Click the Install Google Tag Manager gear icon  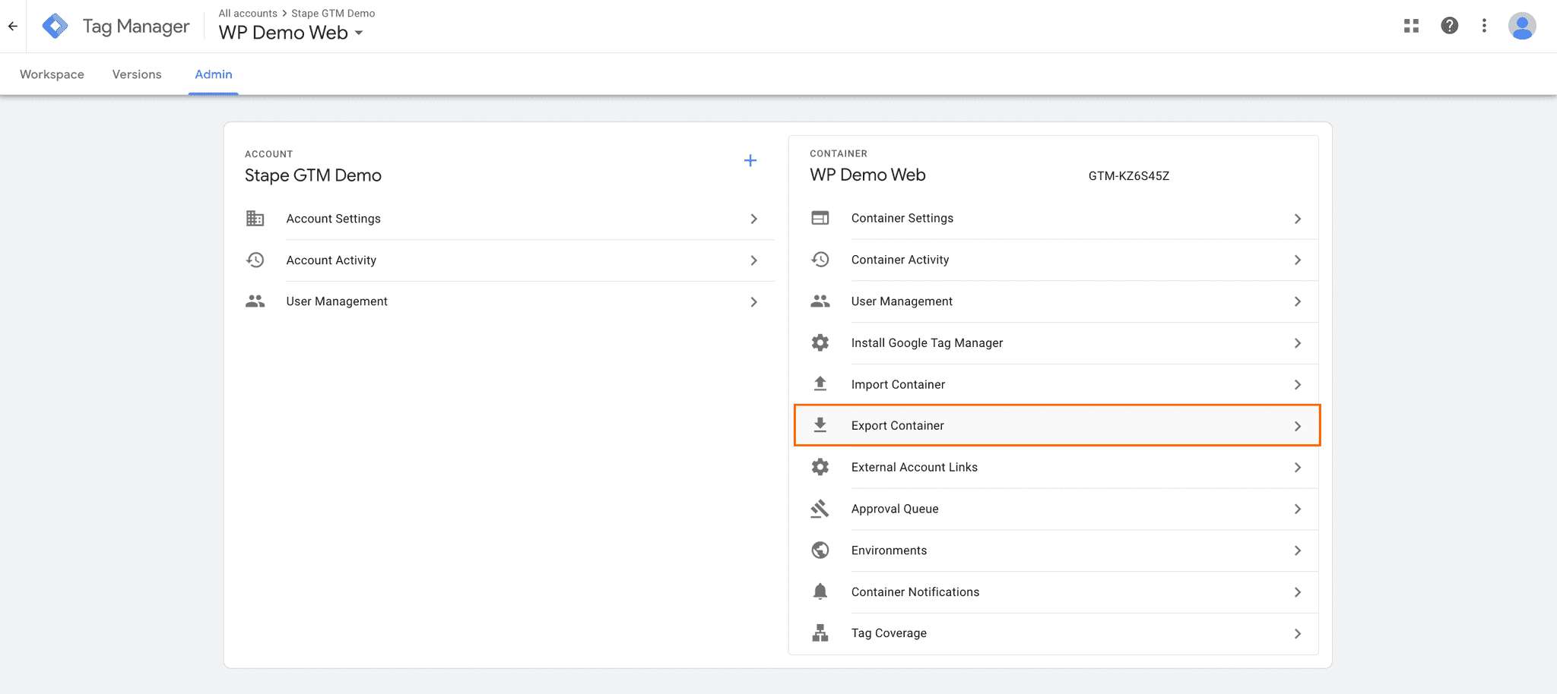point(820,342)
